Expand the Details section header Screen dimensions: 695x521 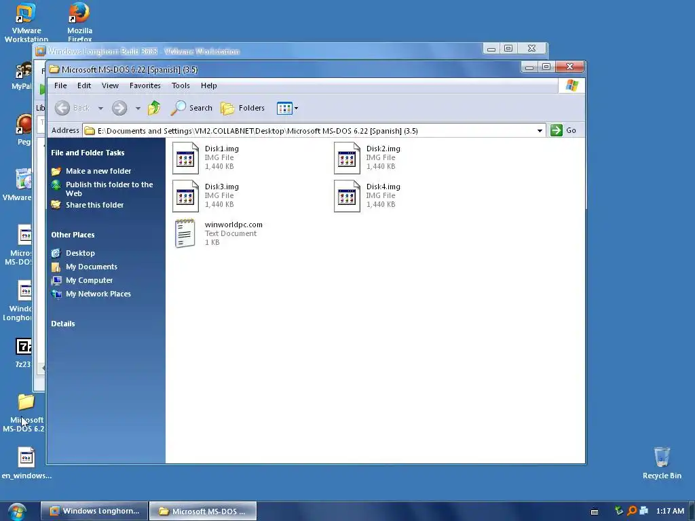coord(63,324)
